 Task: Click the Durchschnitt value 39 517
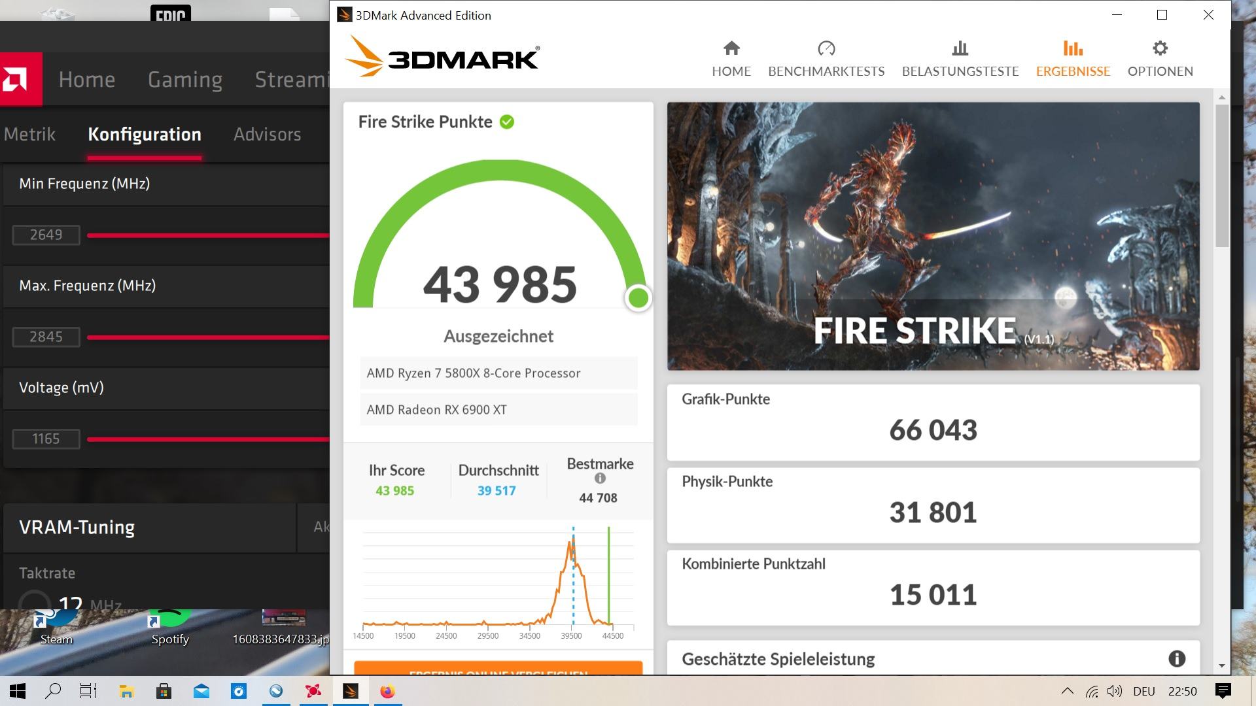[x=497, y=490]
